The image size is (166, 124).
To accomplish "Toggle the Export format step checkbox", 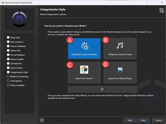I will pyautogui.click(x=8, y=68).
